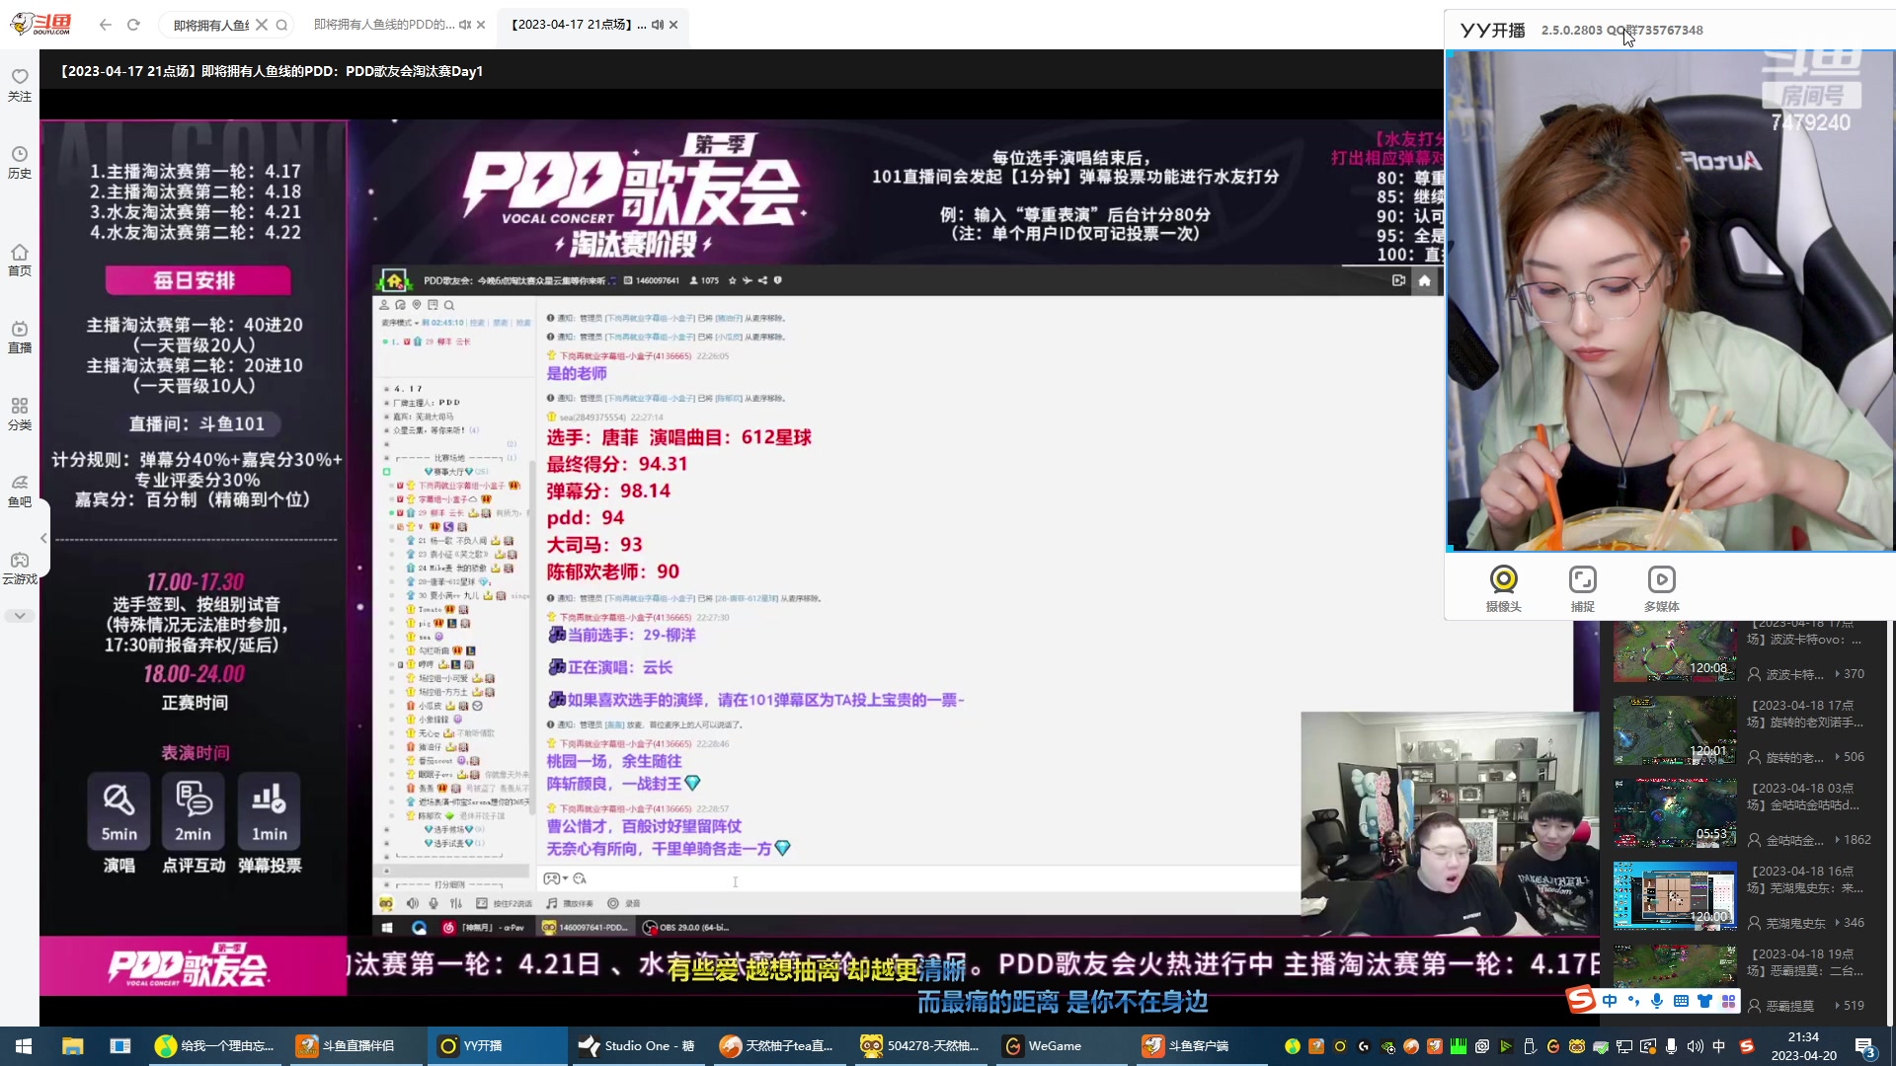Clear the search box with the X

(262, 25)
